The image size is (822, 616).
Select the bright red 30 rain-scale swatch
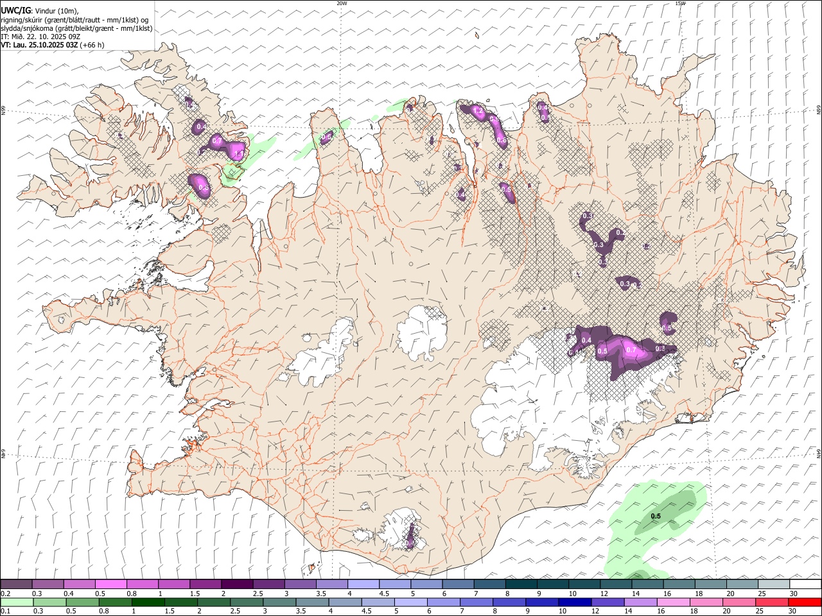805,602
